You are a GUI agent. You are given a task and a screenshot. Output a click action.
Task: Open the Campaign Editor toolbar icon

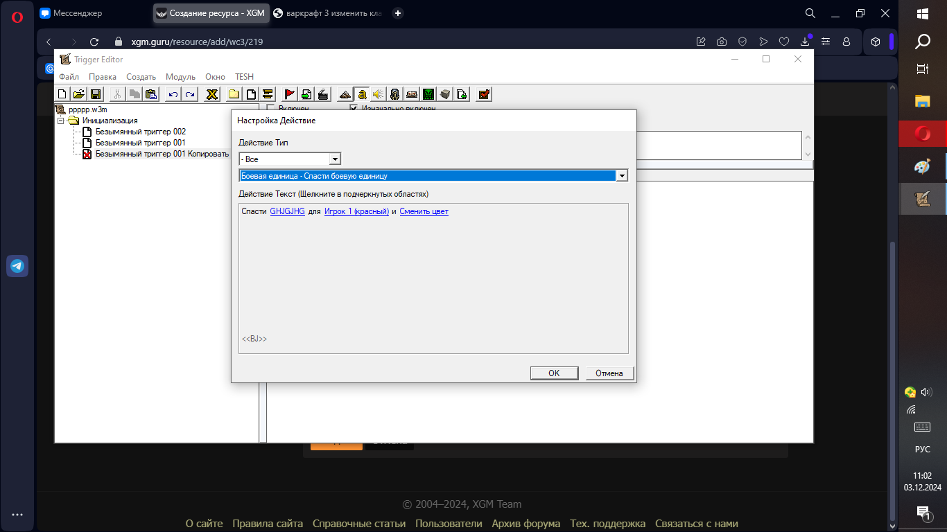412,94
